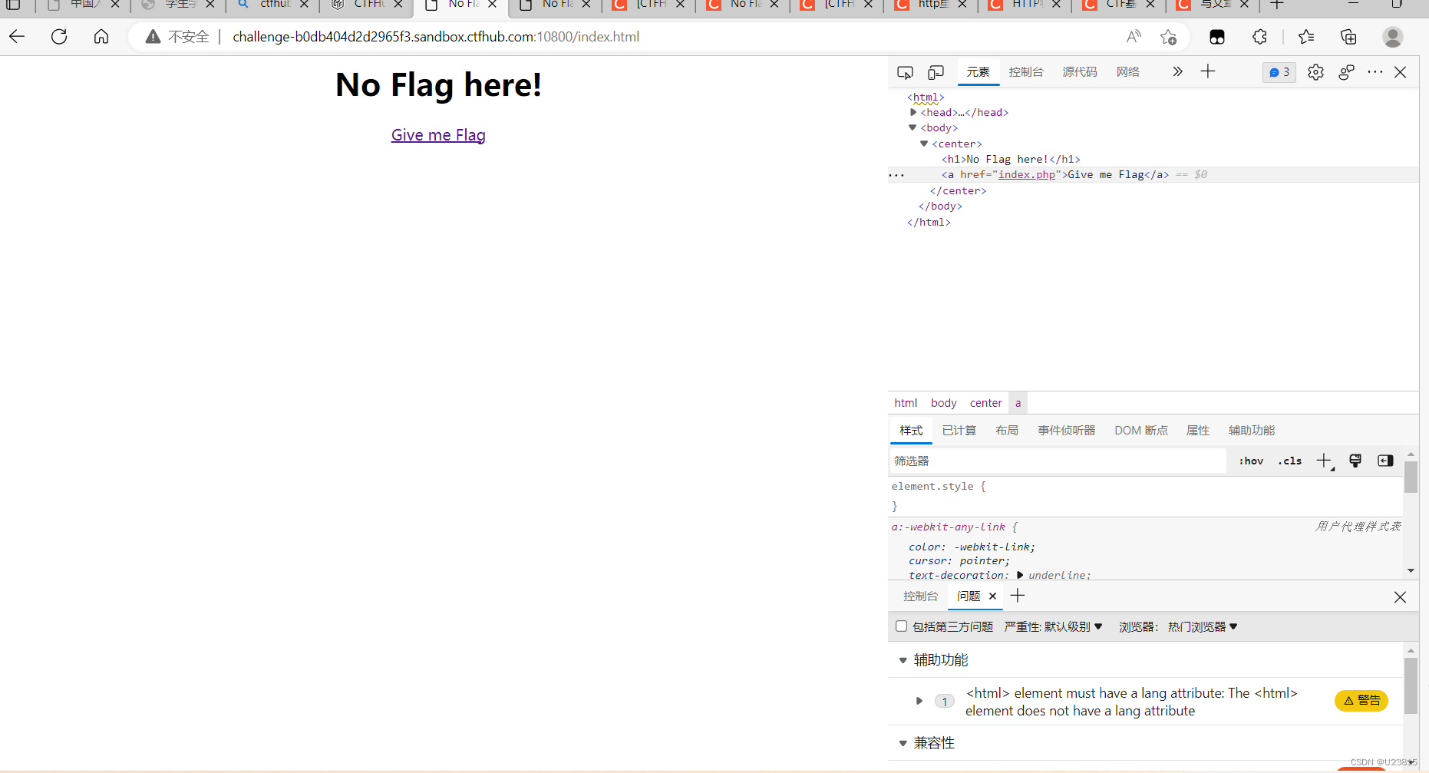1429x773 pixels.
Task: Reload the current page
Action: 59,36
